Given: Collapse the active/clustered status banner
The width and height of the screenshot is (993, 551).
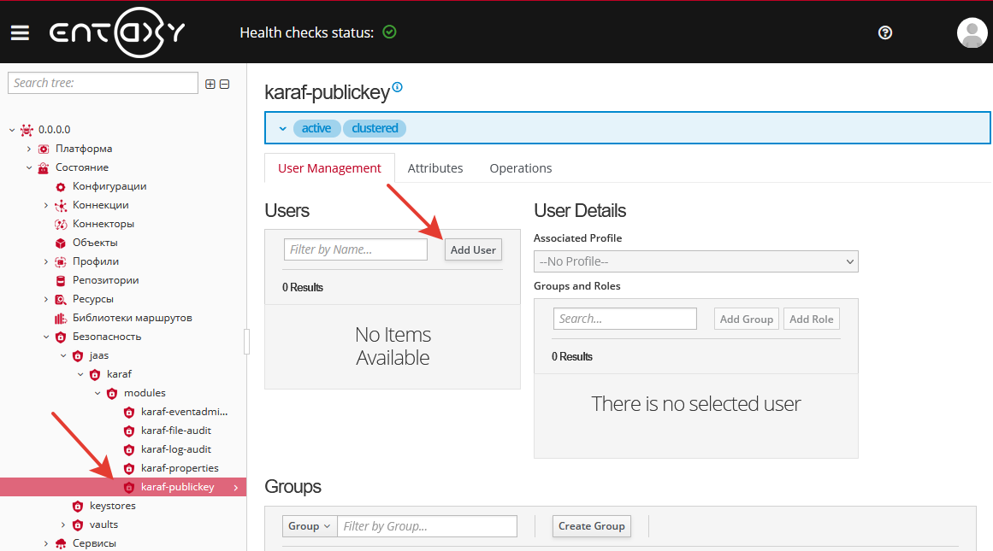Looking at the screenshot, I should click(282, 127).
